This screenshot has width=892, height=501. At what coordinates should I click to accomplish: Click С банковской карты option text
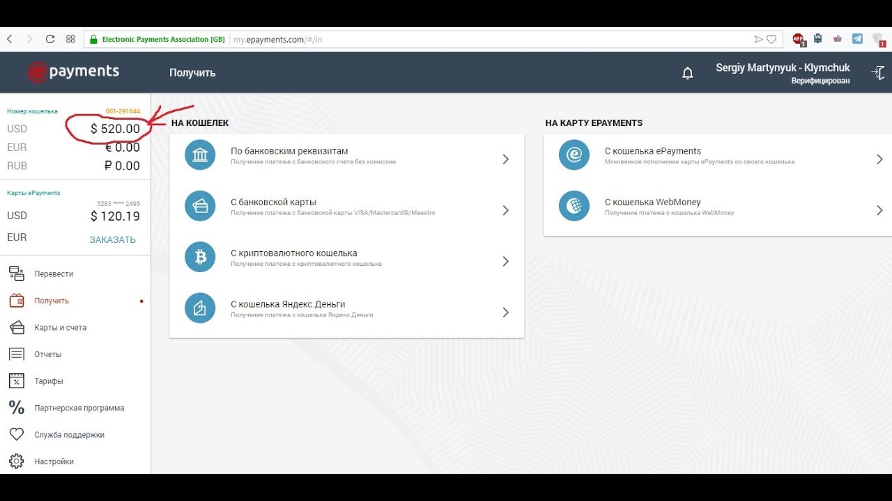coord(273,202)
